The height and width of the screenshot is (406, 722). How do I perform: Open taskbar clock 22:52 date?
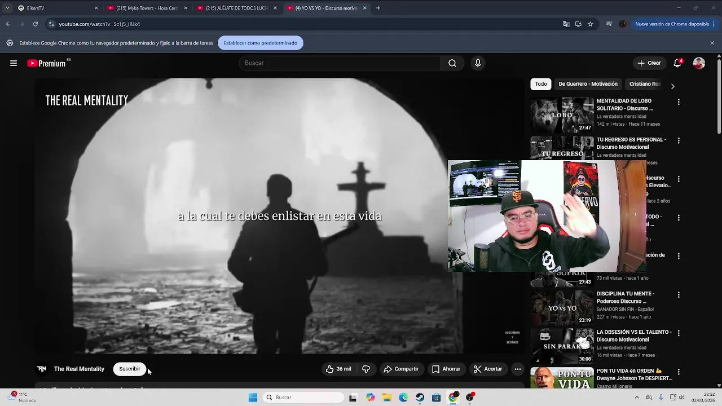(x=704, y=398)
